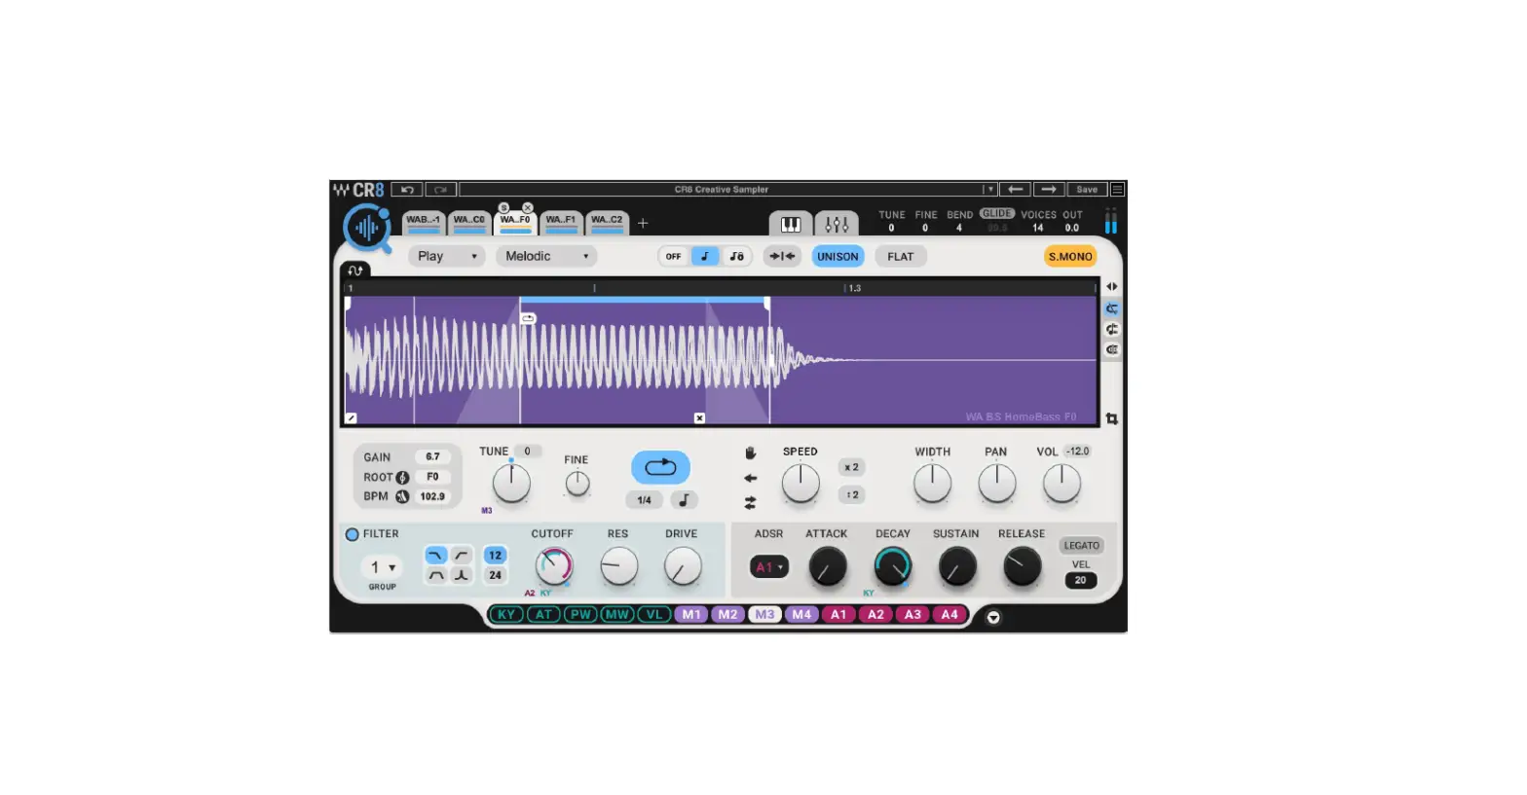Screen dimensions: 1527x795
Task: Click the ROOT tuning-fork detect icon
Action: (x=402, y=478)
